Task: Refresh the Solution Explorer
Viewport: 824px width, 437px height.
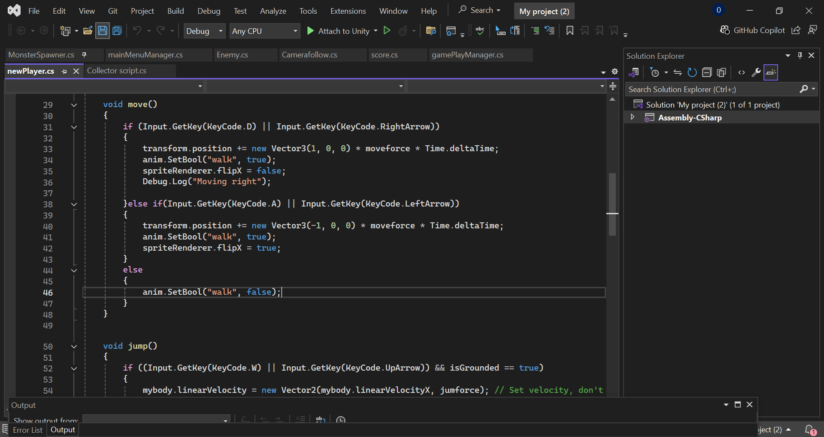Action: point(692,72)
